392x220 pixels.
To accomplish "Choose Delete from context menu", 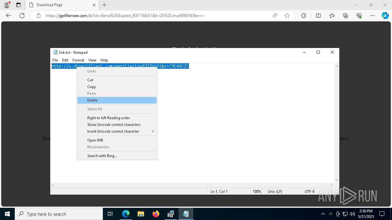I will [117, 100].
